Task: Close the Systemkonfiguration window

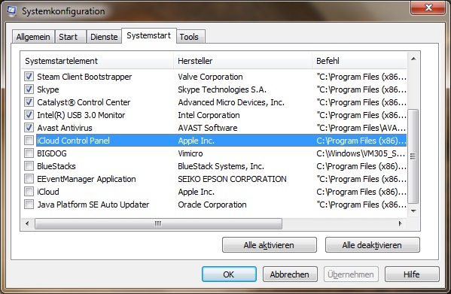Action: pos(428,7)
